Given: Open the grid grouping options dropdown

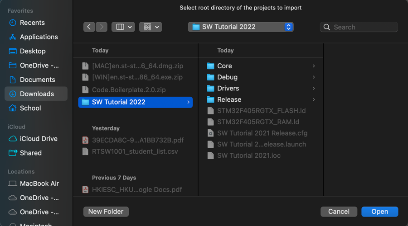Looking at the screenshot, I should 151,27.
